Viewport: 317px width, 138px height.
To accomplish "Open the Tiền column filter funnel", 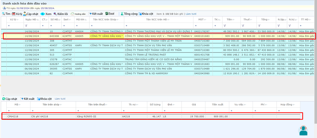I will [x=224, y=25].
